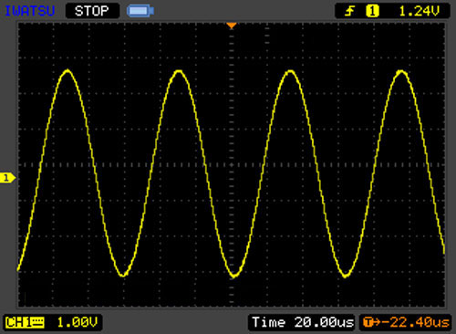Click the second waveform peak
Viewport: 456px width, 334px height.
coord(179,72)
